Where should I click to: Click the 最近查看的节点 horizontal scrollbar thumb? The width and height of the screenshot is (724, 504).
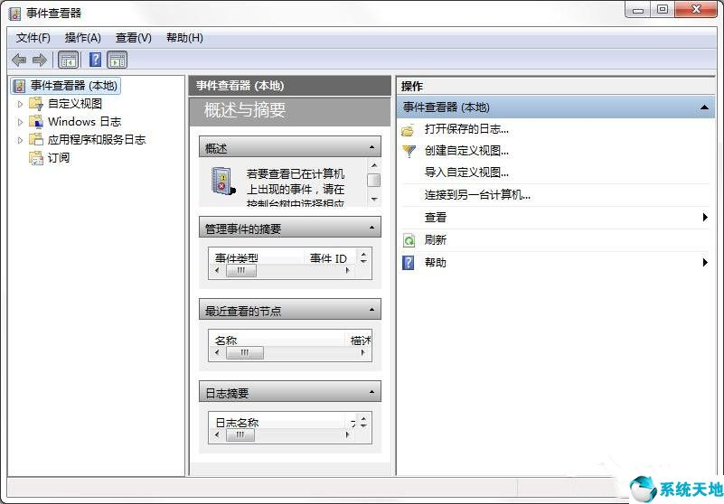(x=245, y=352)
